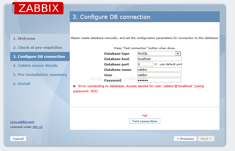This screenshot has height=151, width=235.
Task: Focus the Database host field
Action: (159, 59)
